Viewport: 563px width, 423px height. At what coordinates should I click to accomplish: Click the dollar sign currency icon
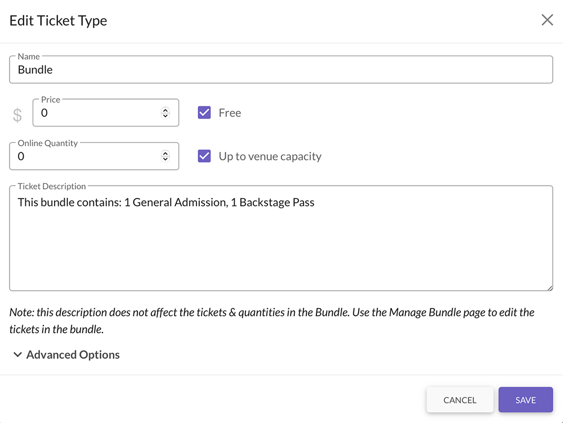[x=17, y=115]
